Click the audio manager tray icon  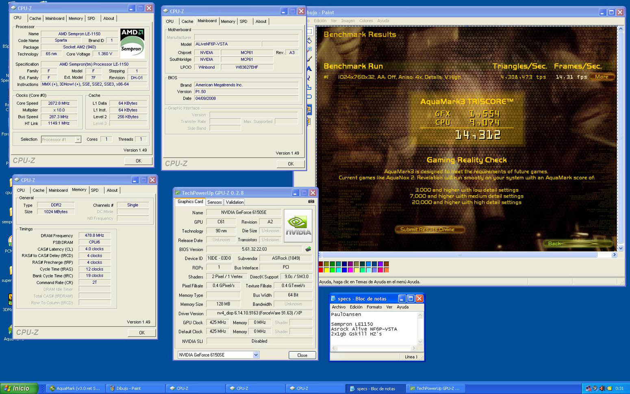click(x=595, y=388)
